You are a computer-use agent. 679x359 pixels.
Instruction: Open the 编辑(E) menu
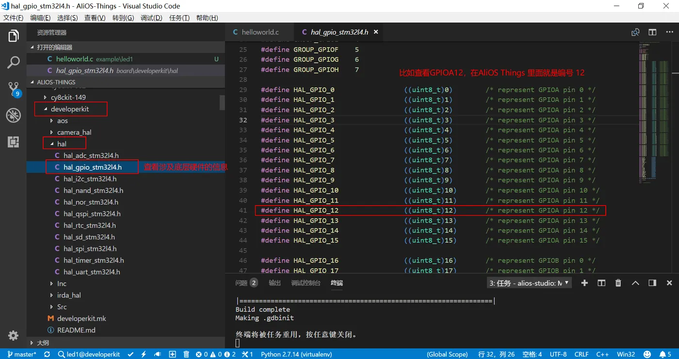pos(40,18)
